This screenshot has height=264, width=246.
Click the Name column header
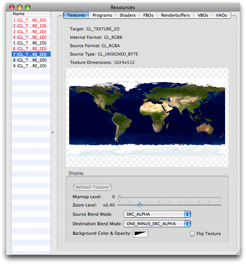[31, 14]
